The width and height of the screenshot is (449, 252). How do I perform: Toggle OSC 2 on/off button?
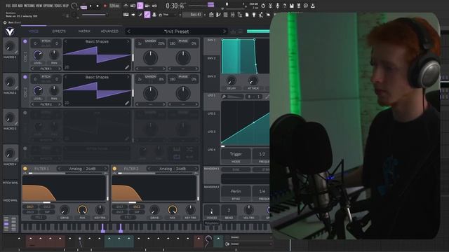(x=25, y=77)
